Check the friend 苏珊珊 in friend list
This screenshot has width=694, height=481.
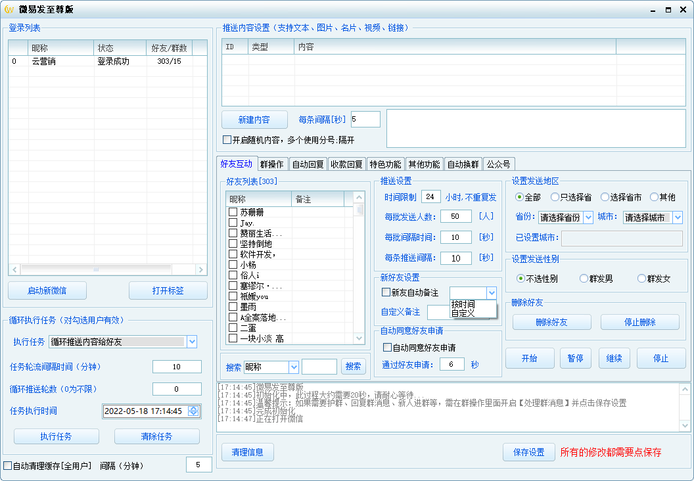click(233, 210)
